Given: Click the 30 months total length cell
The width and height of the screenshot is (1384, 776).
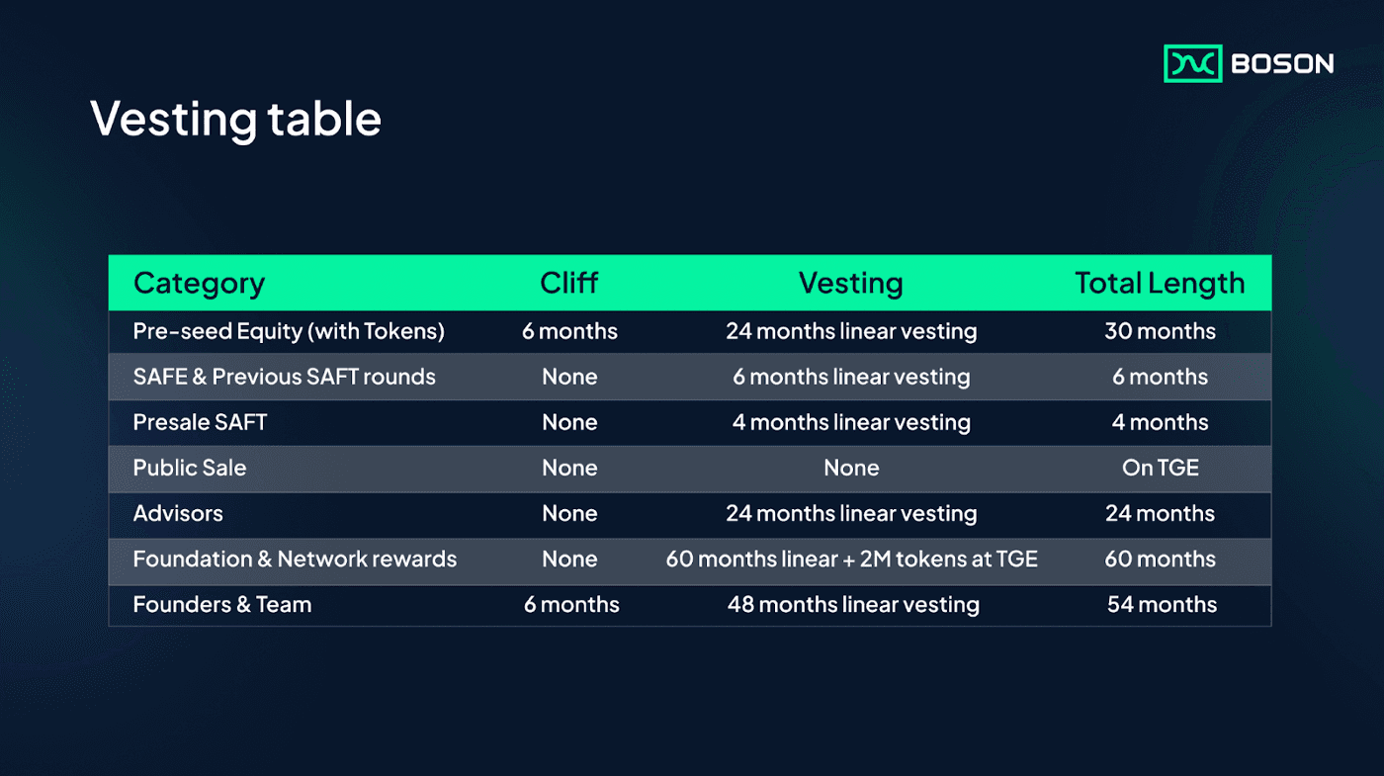Looking at the screenshot, I should [1160, 331].
